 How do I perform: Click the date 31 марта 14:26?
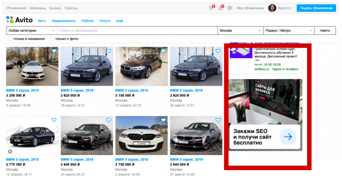click(x=182, y=175)
